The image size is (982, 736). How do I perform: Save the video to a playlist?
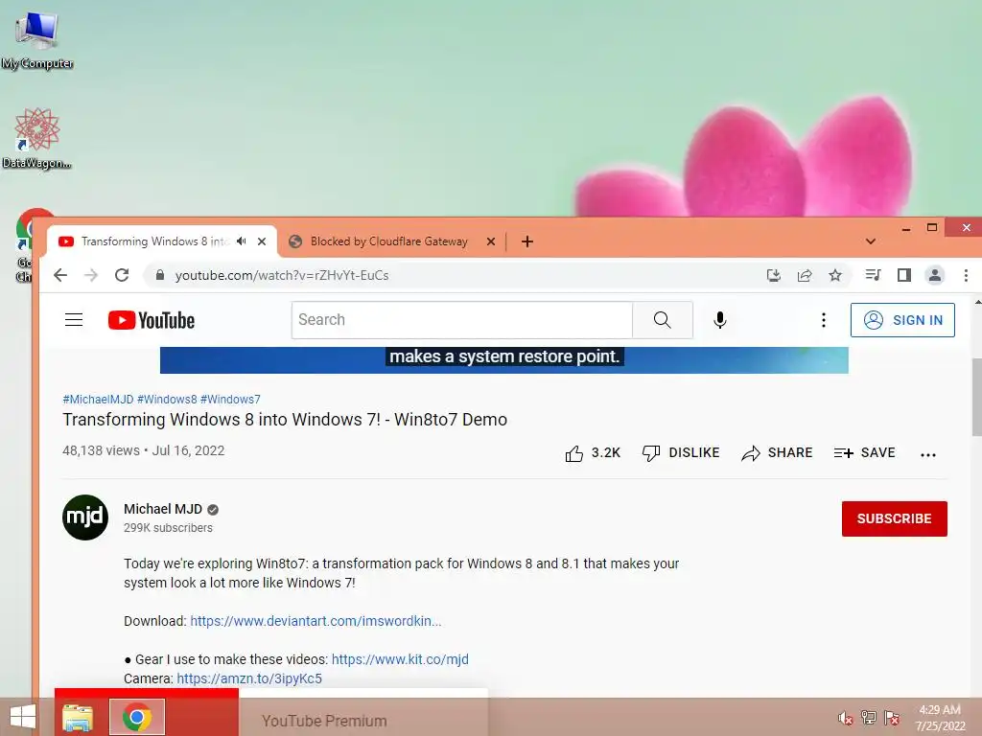click(864, 453)
